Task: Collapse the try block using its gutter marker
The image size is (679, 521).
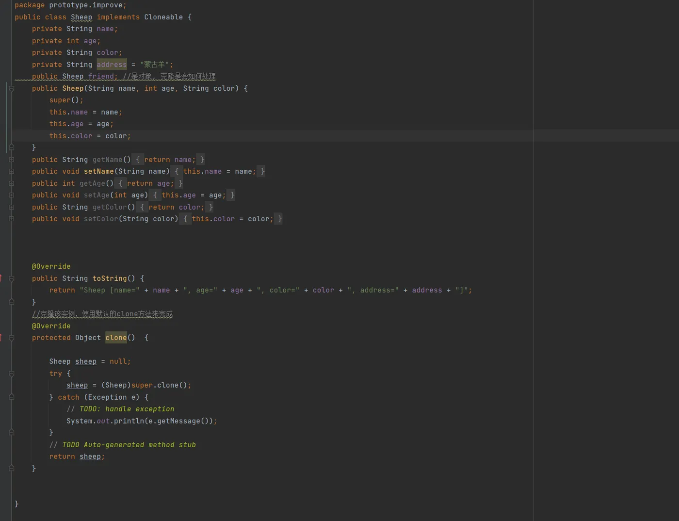Action: pyautogui.click(x=12, y=374)
